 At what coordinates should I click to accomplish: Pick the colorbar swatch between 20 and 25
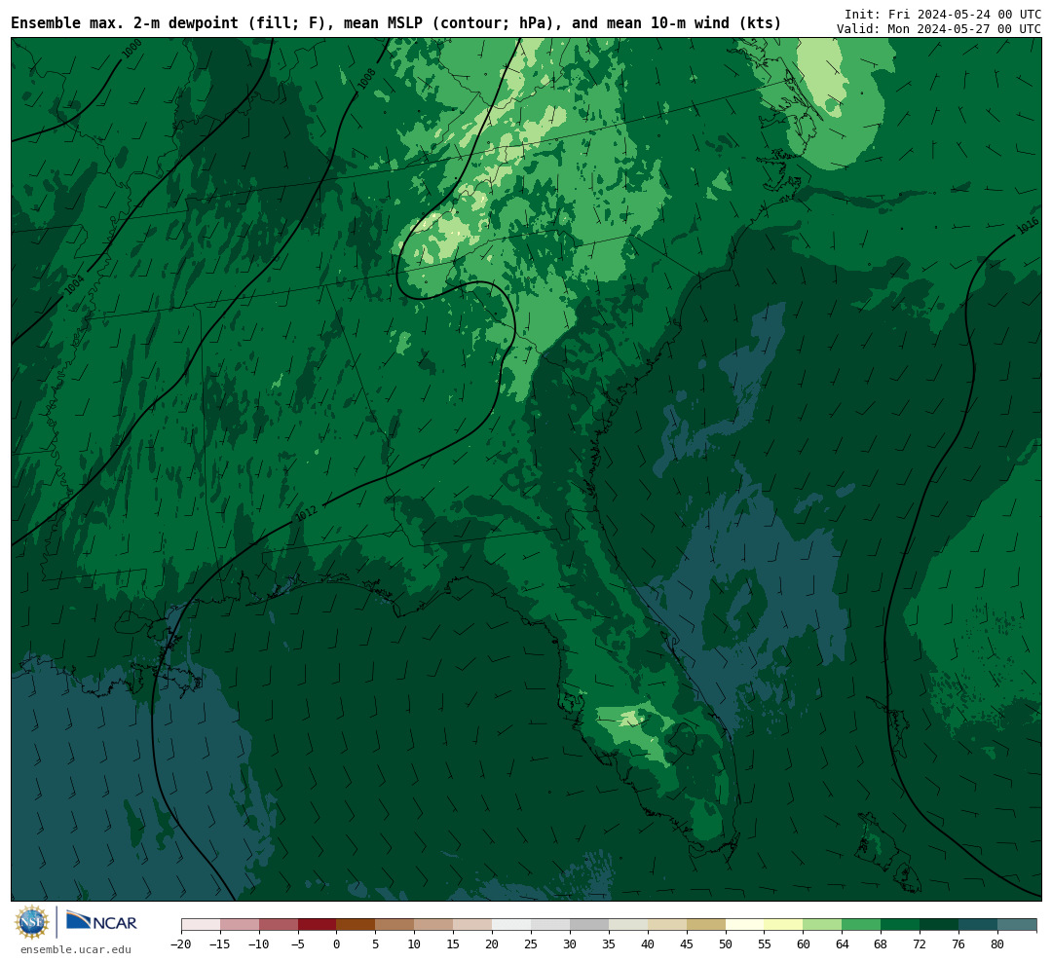512,925
